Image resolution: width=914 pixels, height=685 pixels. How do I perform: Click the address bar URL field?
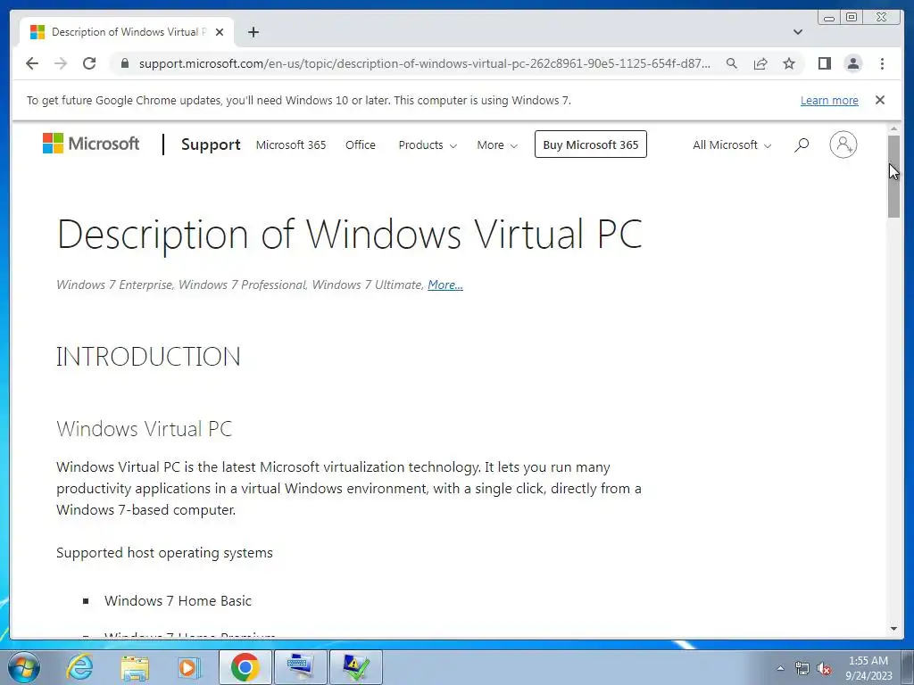coord(424,63)
